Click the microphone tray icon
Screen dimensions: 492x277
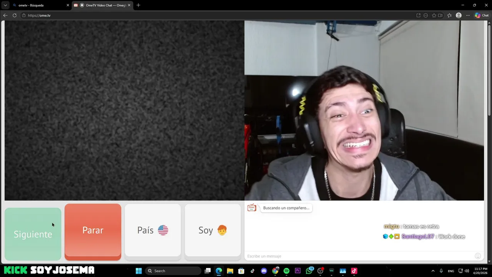(441, 271)
